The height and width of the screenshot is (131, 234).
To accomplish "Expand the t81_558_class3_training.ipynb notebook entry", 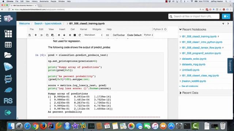I will (180, 36).
